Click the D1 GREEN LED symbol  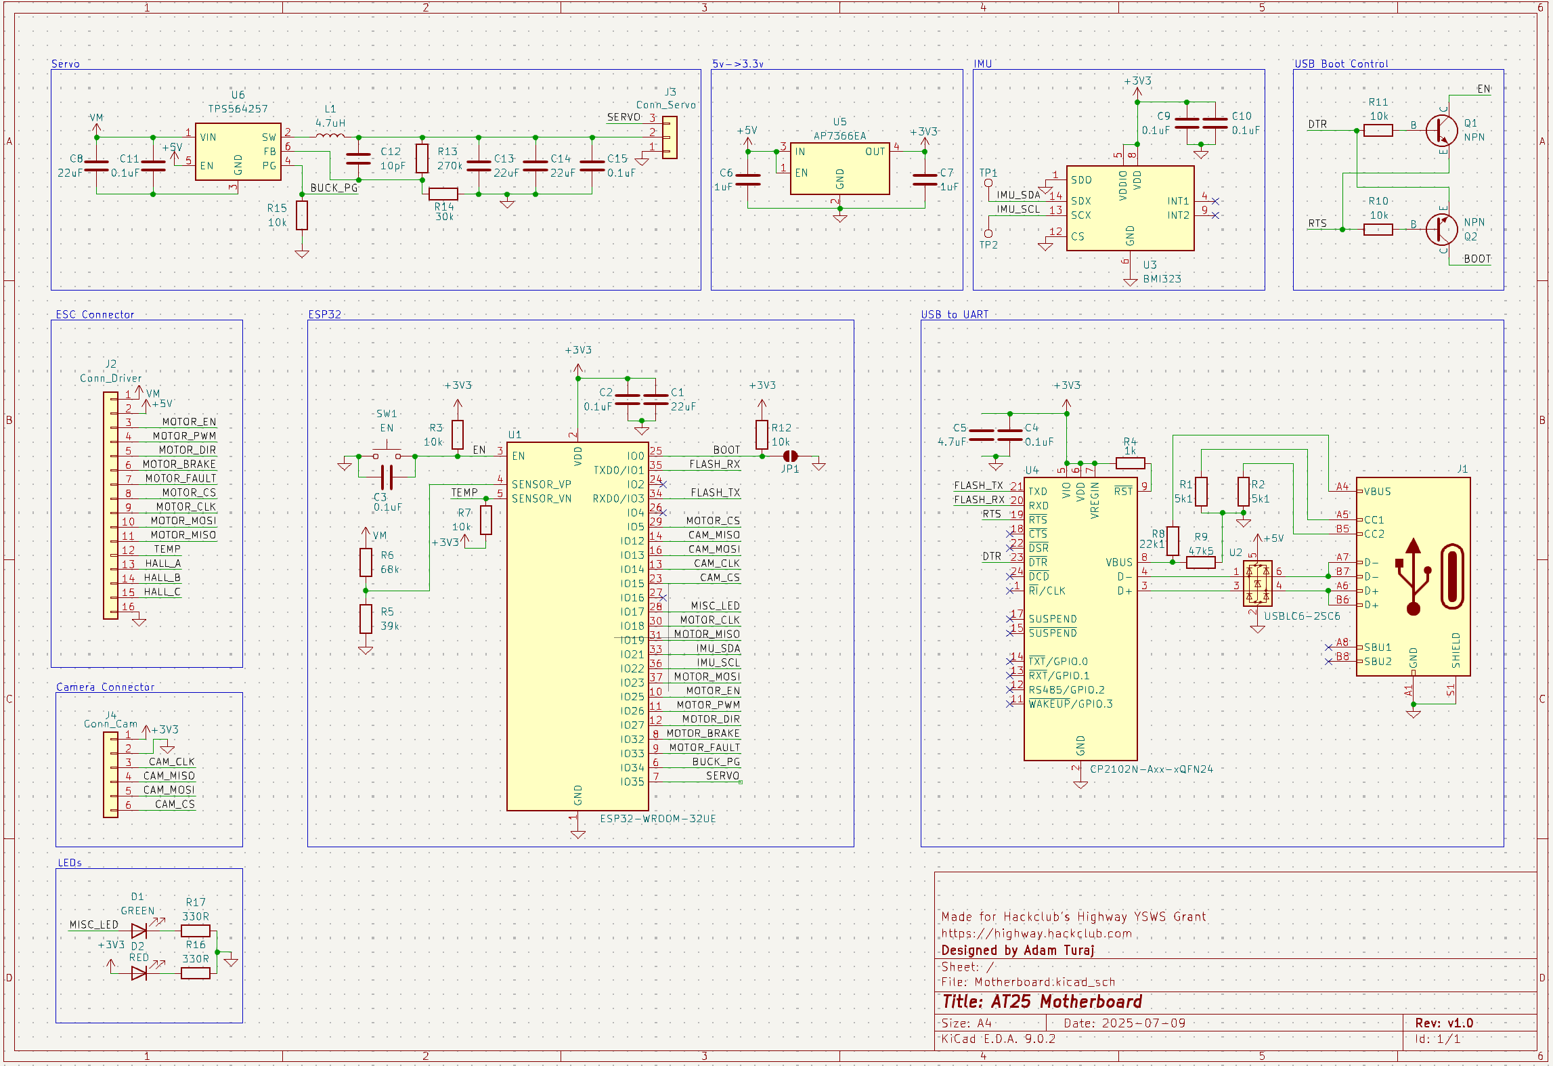click(x=139, y=931)
